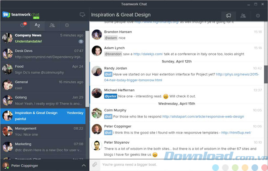Click the @all tag in Colm Murphy's message
The height and width of the screenshot is (171, 268).
click(108, 117)
